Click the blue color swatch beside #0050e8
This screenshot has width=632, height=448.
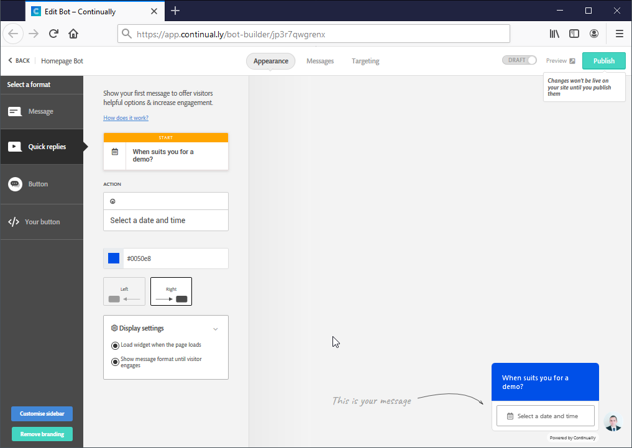click(x=112, y=258)
